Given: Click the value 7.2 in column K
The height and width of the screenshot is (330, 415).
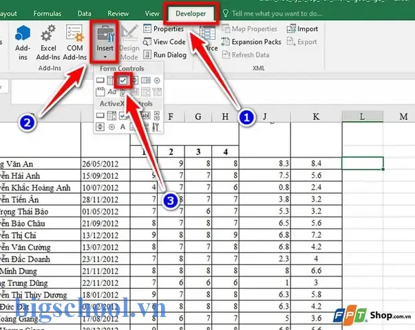Looking at the screenshot, I should [317, 235].
